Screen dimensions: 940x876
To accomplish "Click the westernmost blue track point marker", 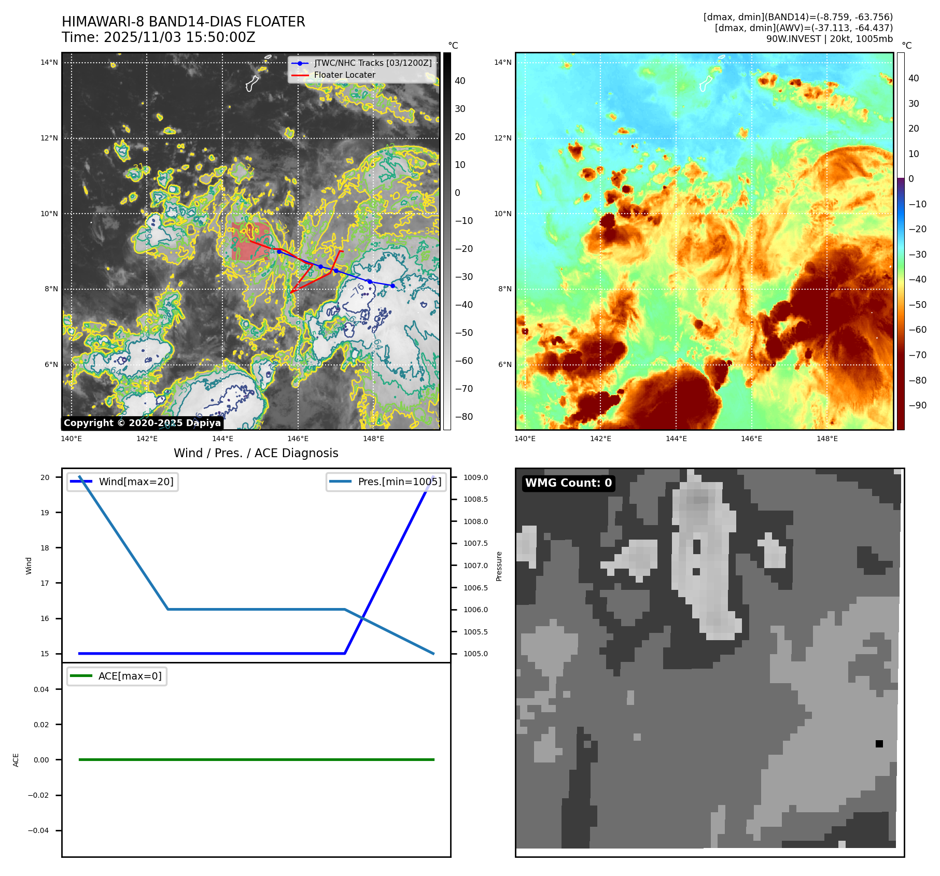I will click(x=279, y=251).
